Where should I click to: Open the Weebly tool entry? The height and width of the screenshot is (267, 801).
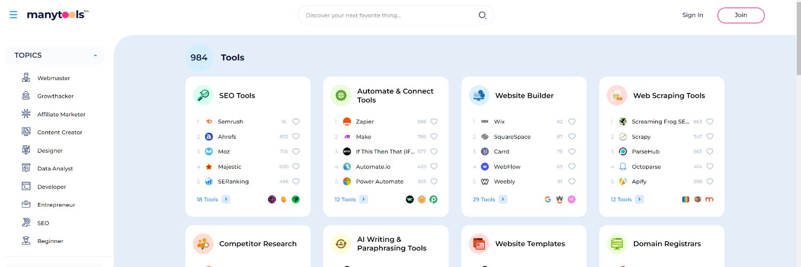[505, 182]
